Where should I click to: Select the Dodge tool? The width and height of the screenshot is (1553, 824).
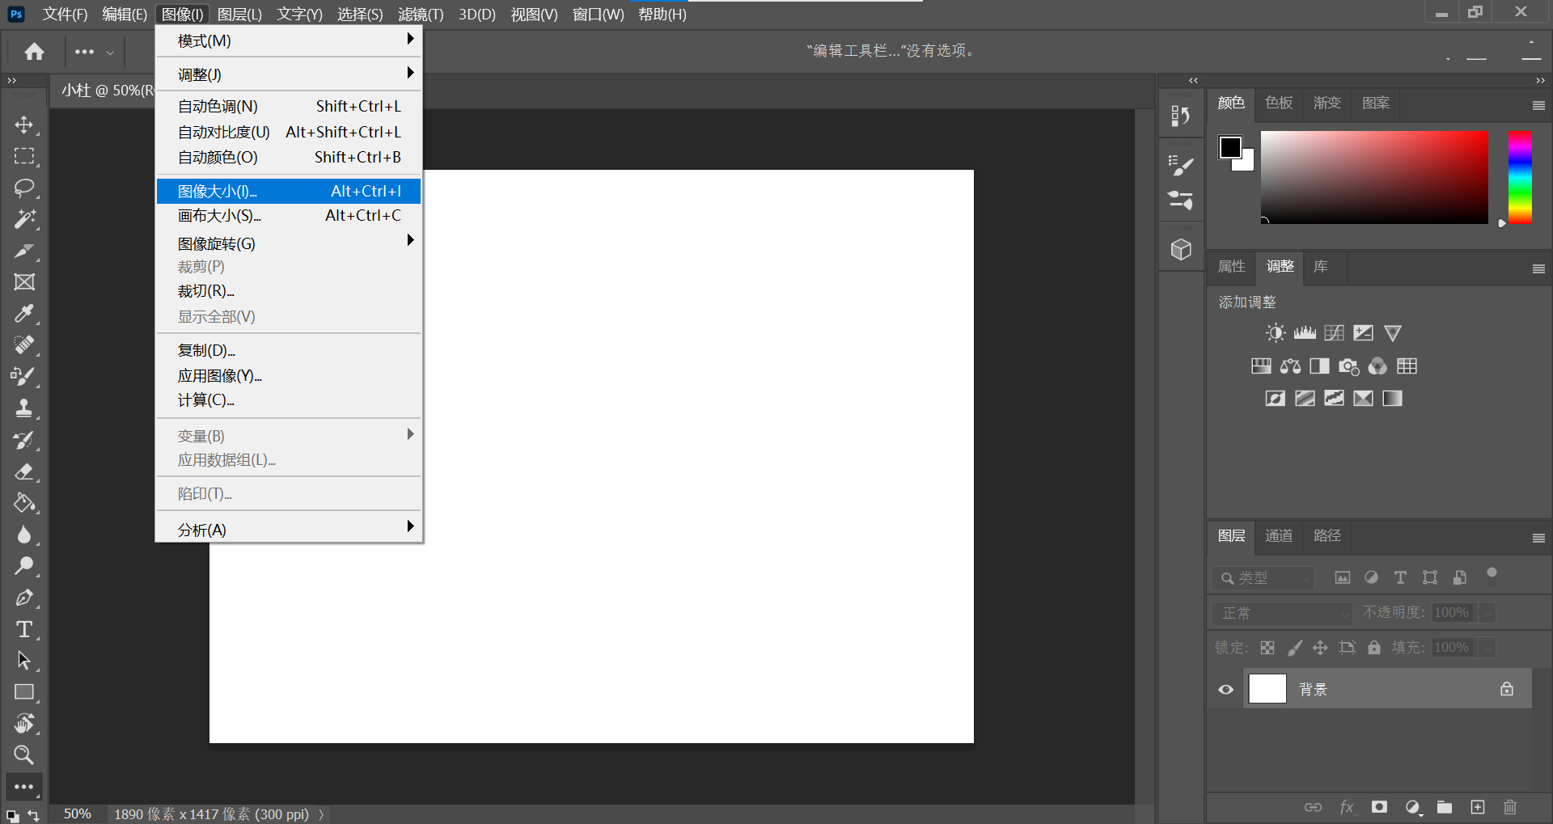24,566
